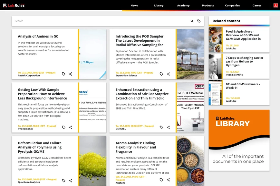Open Introducing the POD Sampler article title
280x186 pixels.
tap(140, 41)
